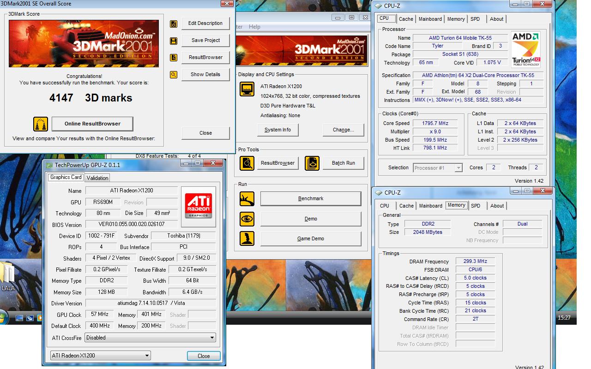
Task: Click the Specification field in CPU-Z
Action: point(478,75)
